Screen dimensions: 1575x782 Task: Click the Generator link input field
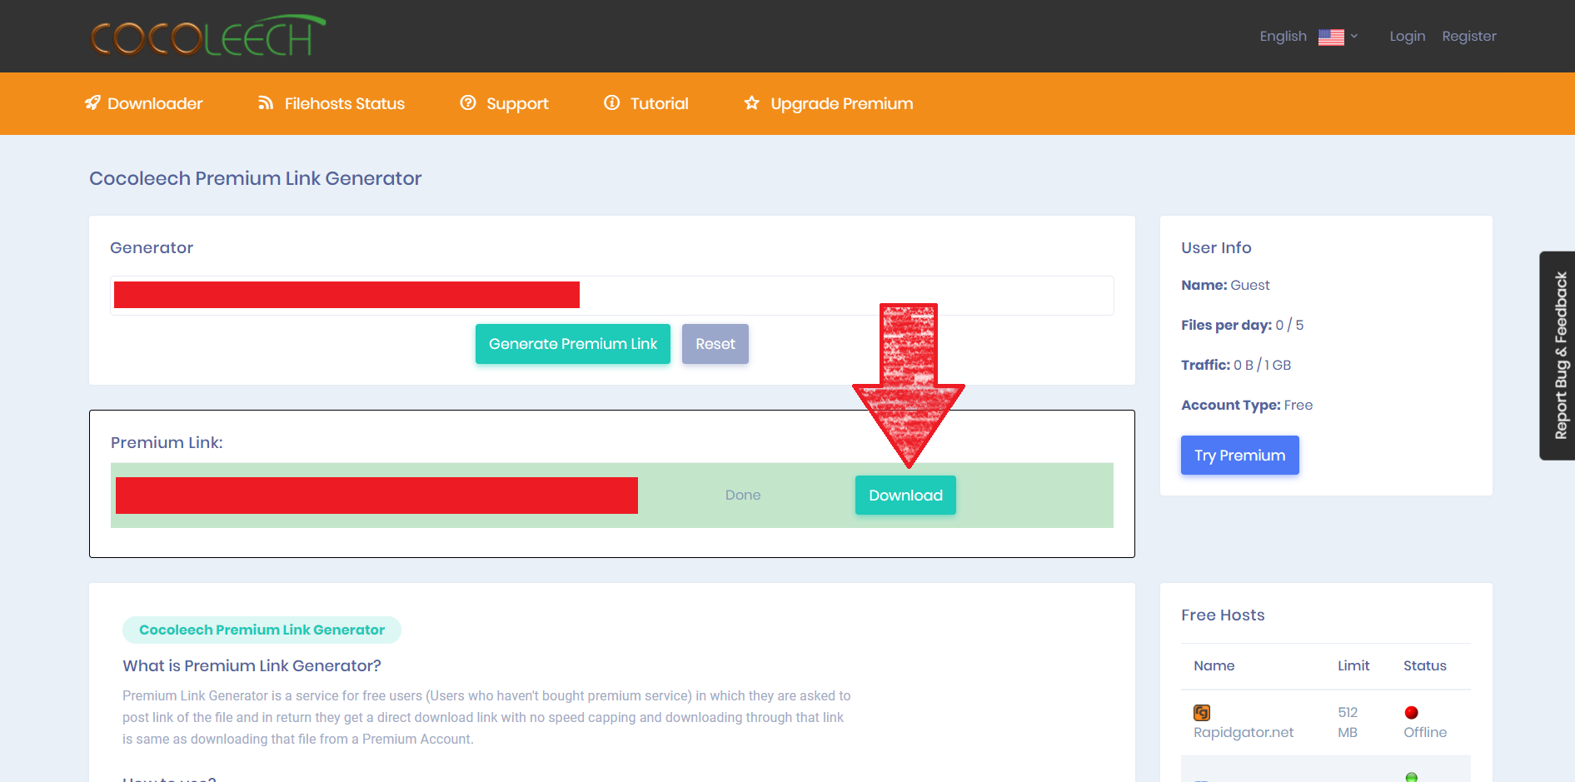[x=612, y=296]
